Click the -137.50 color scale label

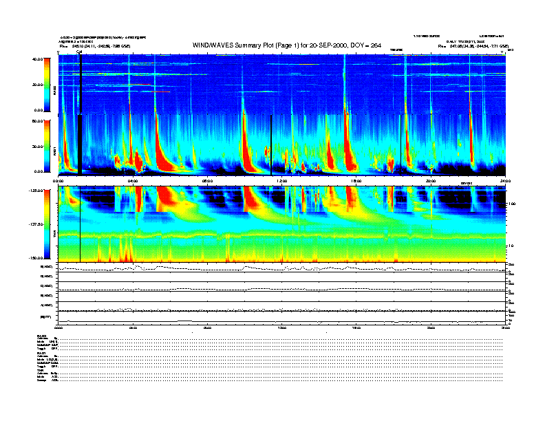tap(36, 224)
